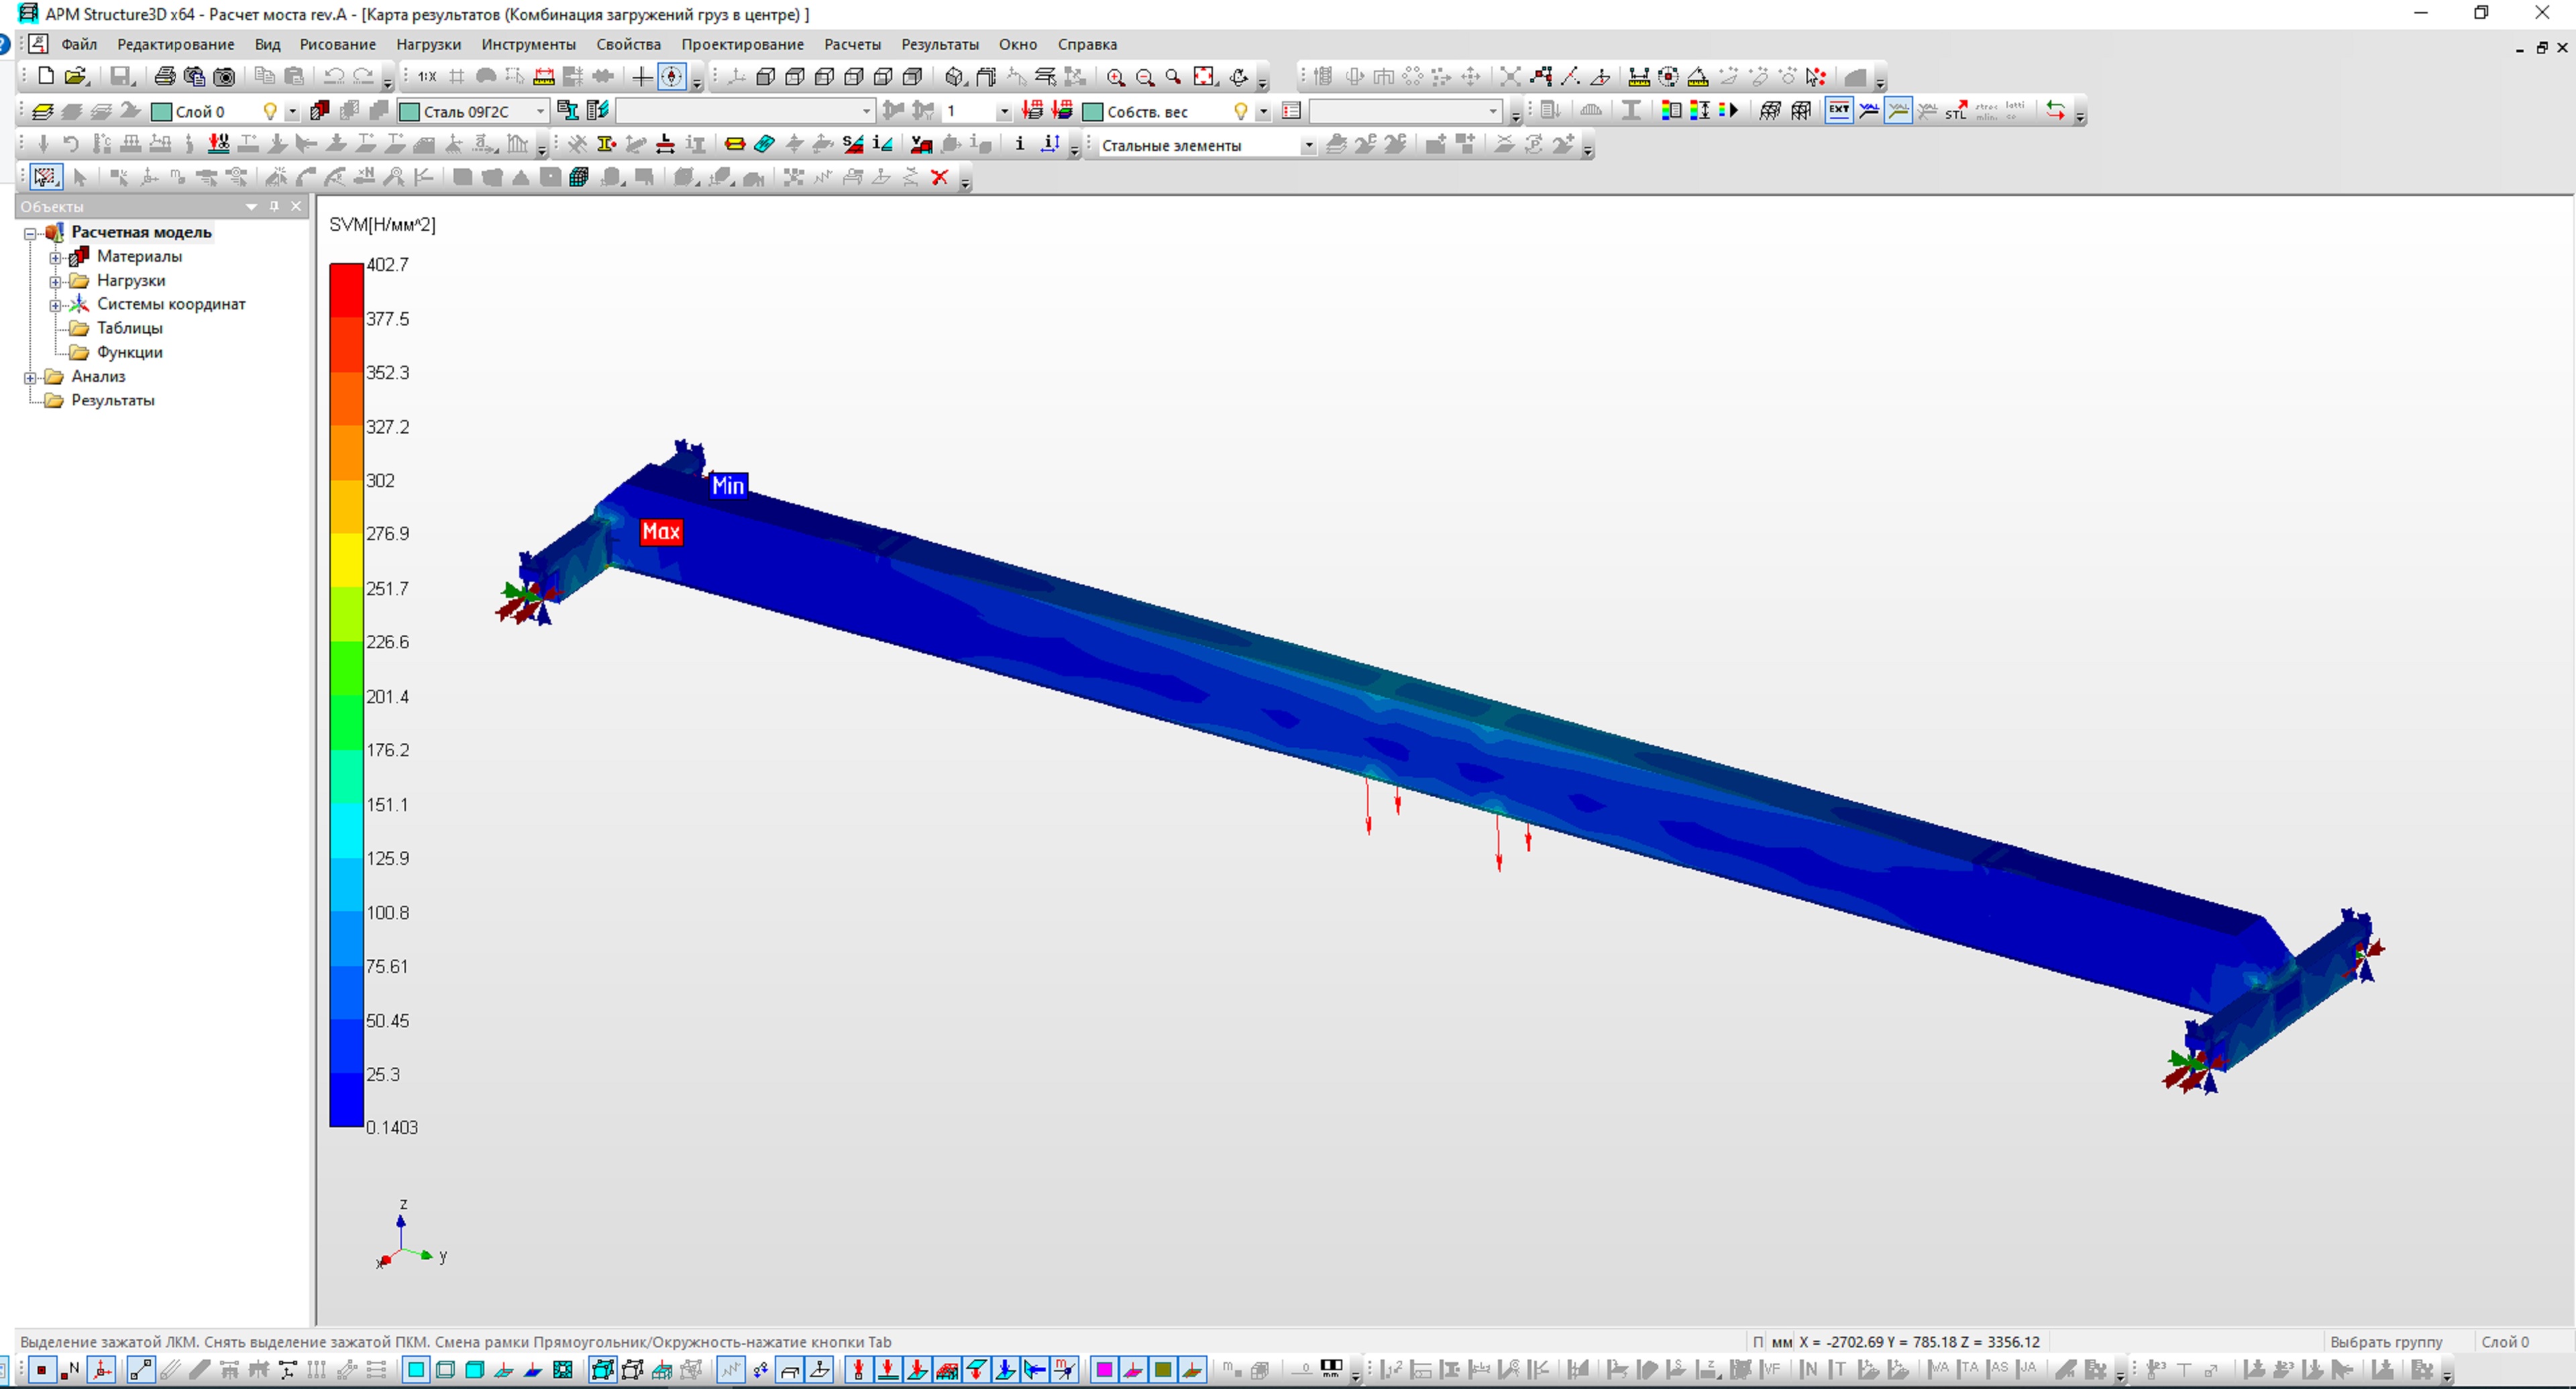Click the Сталь 09Г2С color swatch
The image size is (2576, 1389).
click(409, 111)
